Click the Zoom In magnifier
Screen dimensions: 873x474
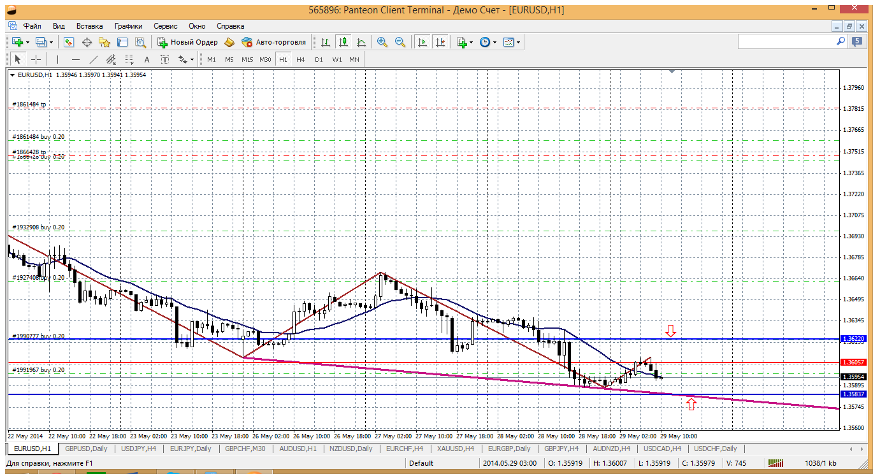pyautogui.click(x=382, y=42)
